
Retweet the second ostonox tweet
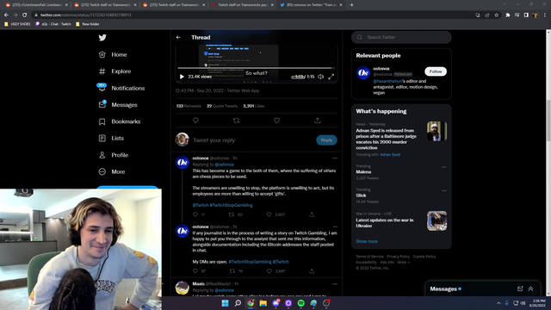[232, 271]
